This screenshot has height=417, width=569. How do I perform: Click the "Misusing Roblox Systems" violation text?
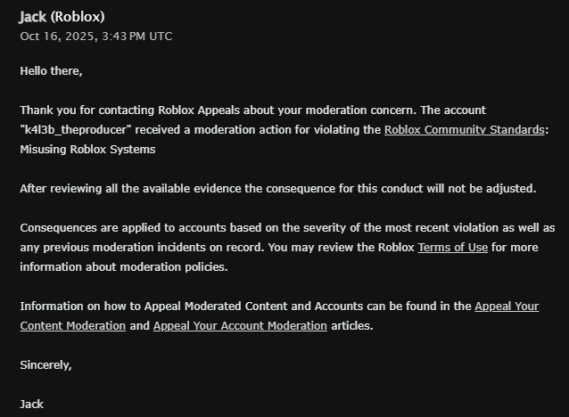pos(87,149)
